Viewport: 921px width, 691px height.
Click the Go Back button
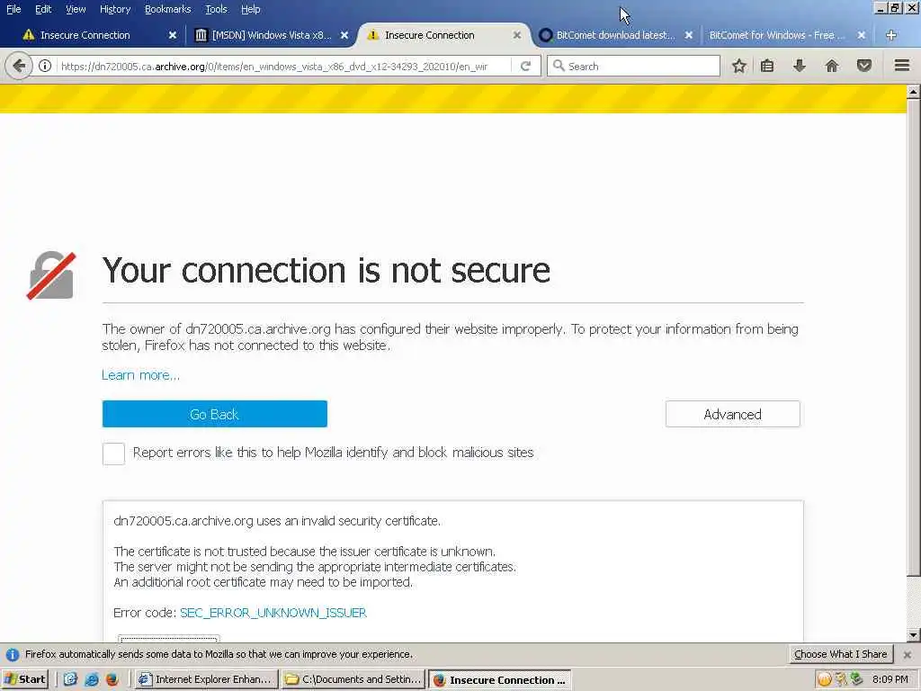click(x=214, y=414)
